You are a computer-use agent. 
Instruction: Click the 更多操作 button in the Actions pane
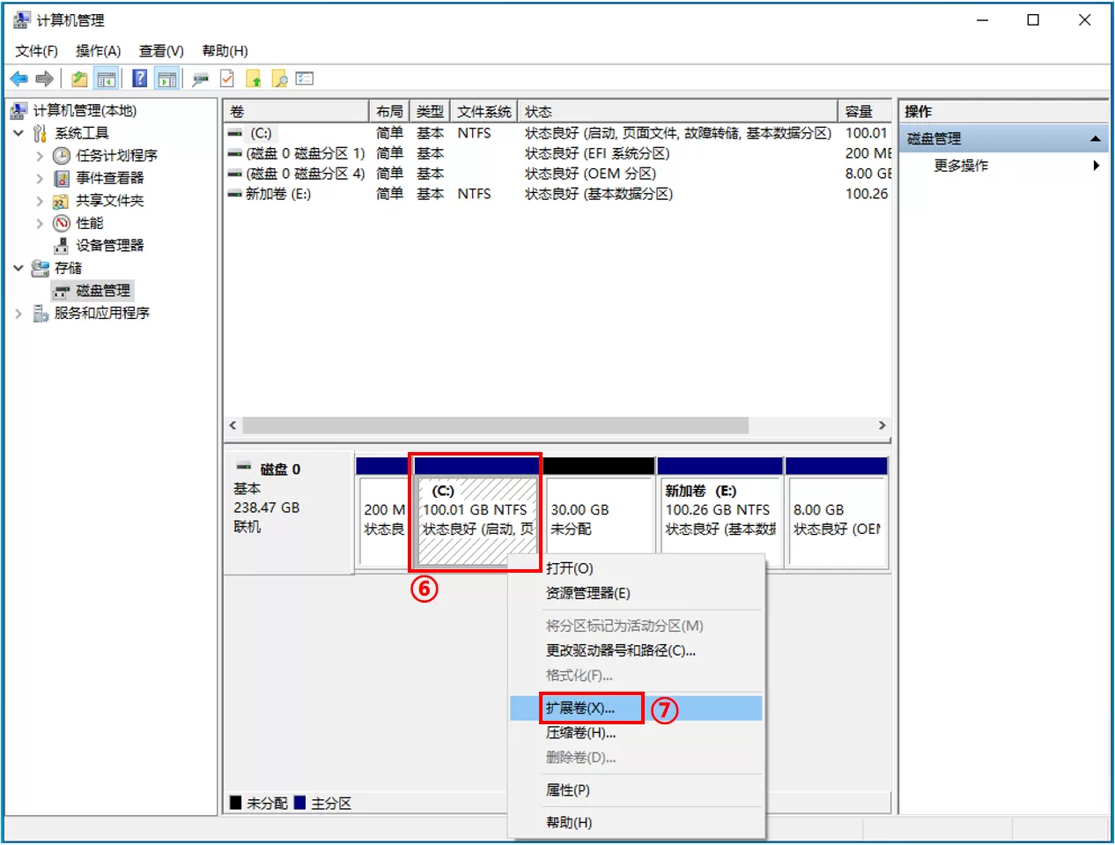click(960, 165)
